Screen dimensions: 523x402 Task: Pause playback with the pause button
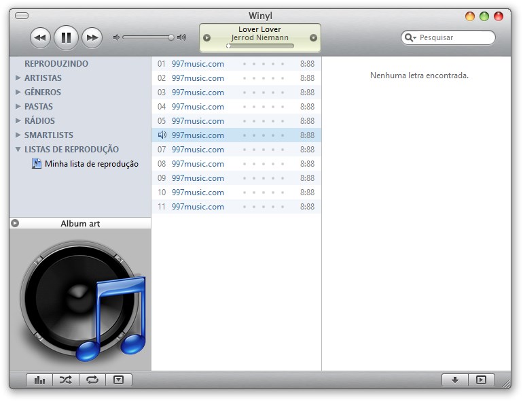coord(66,37)
